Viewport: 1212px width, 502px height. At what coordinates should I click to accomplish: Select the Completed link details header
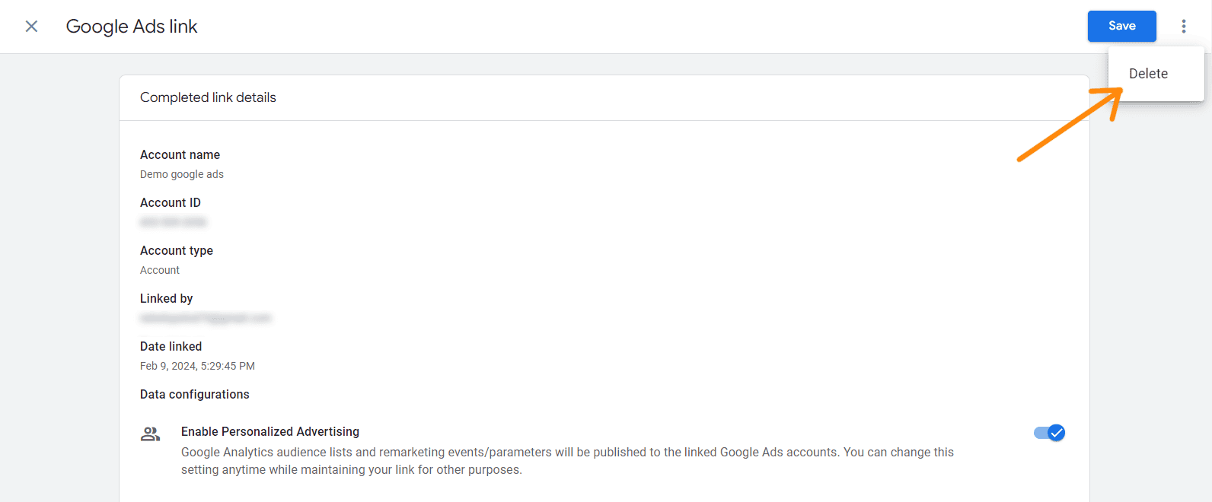[x=208, y=97]
